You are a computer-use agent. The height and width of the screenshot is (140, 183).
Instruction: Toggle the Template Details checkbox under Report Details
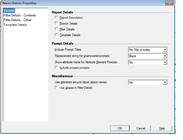[x=56, y=35]
